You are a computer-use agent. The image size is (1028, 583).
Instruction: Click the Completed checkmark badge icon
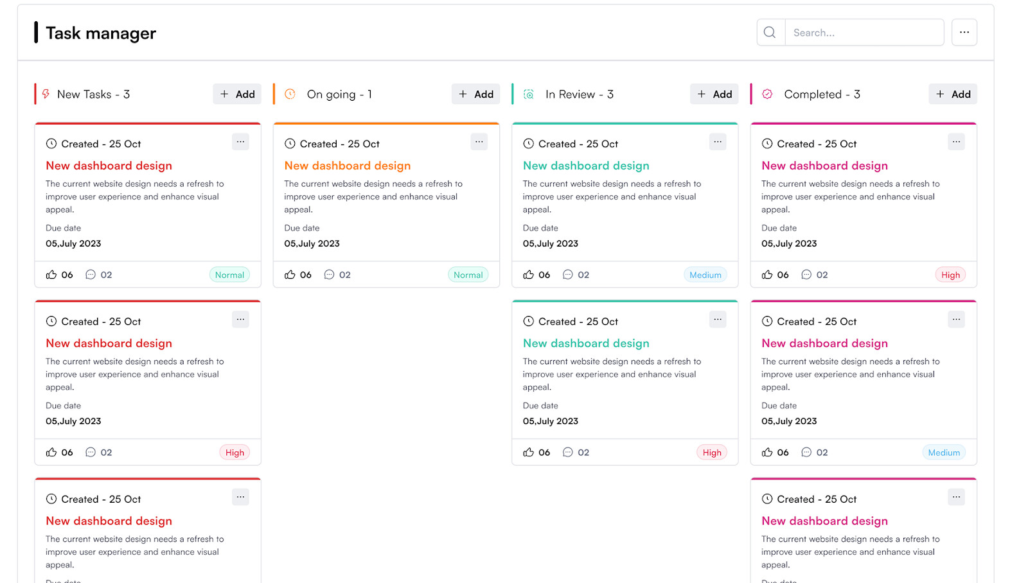(767, 94)
